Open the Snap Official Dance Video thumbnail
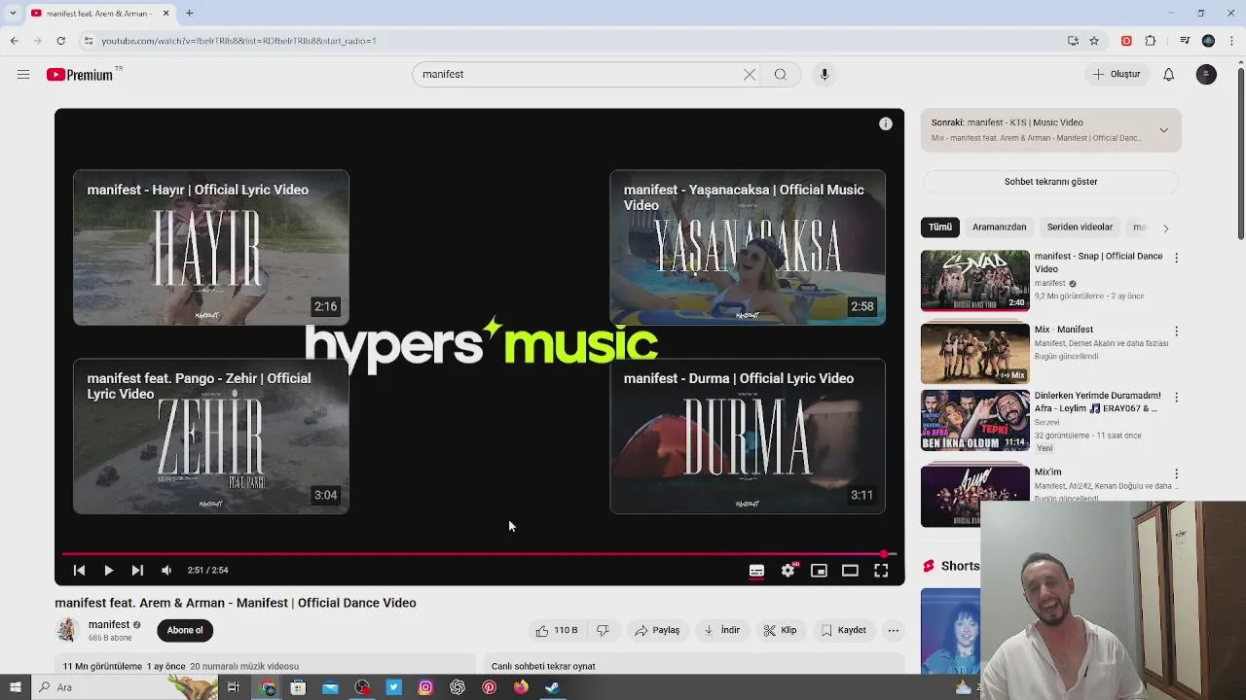This screenshot has height=700, width=1246. [x=975, y=281]
